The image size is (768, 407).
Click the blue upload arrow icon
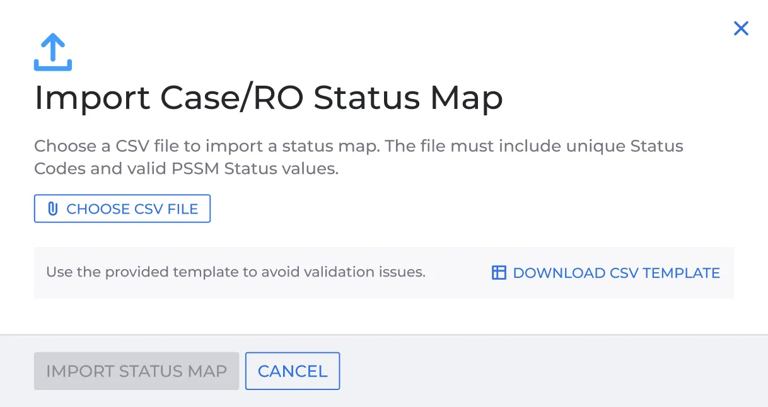pyautogui.click(x=53, y=52)
